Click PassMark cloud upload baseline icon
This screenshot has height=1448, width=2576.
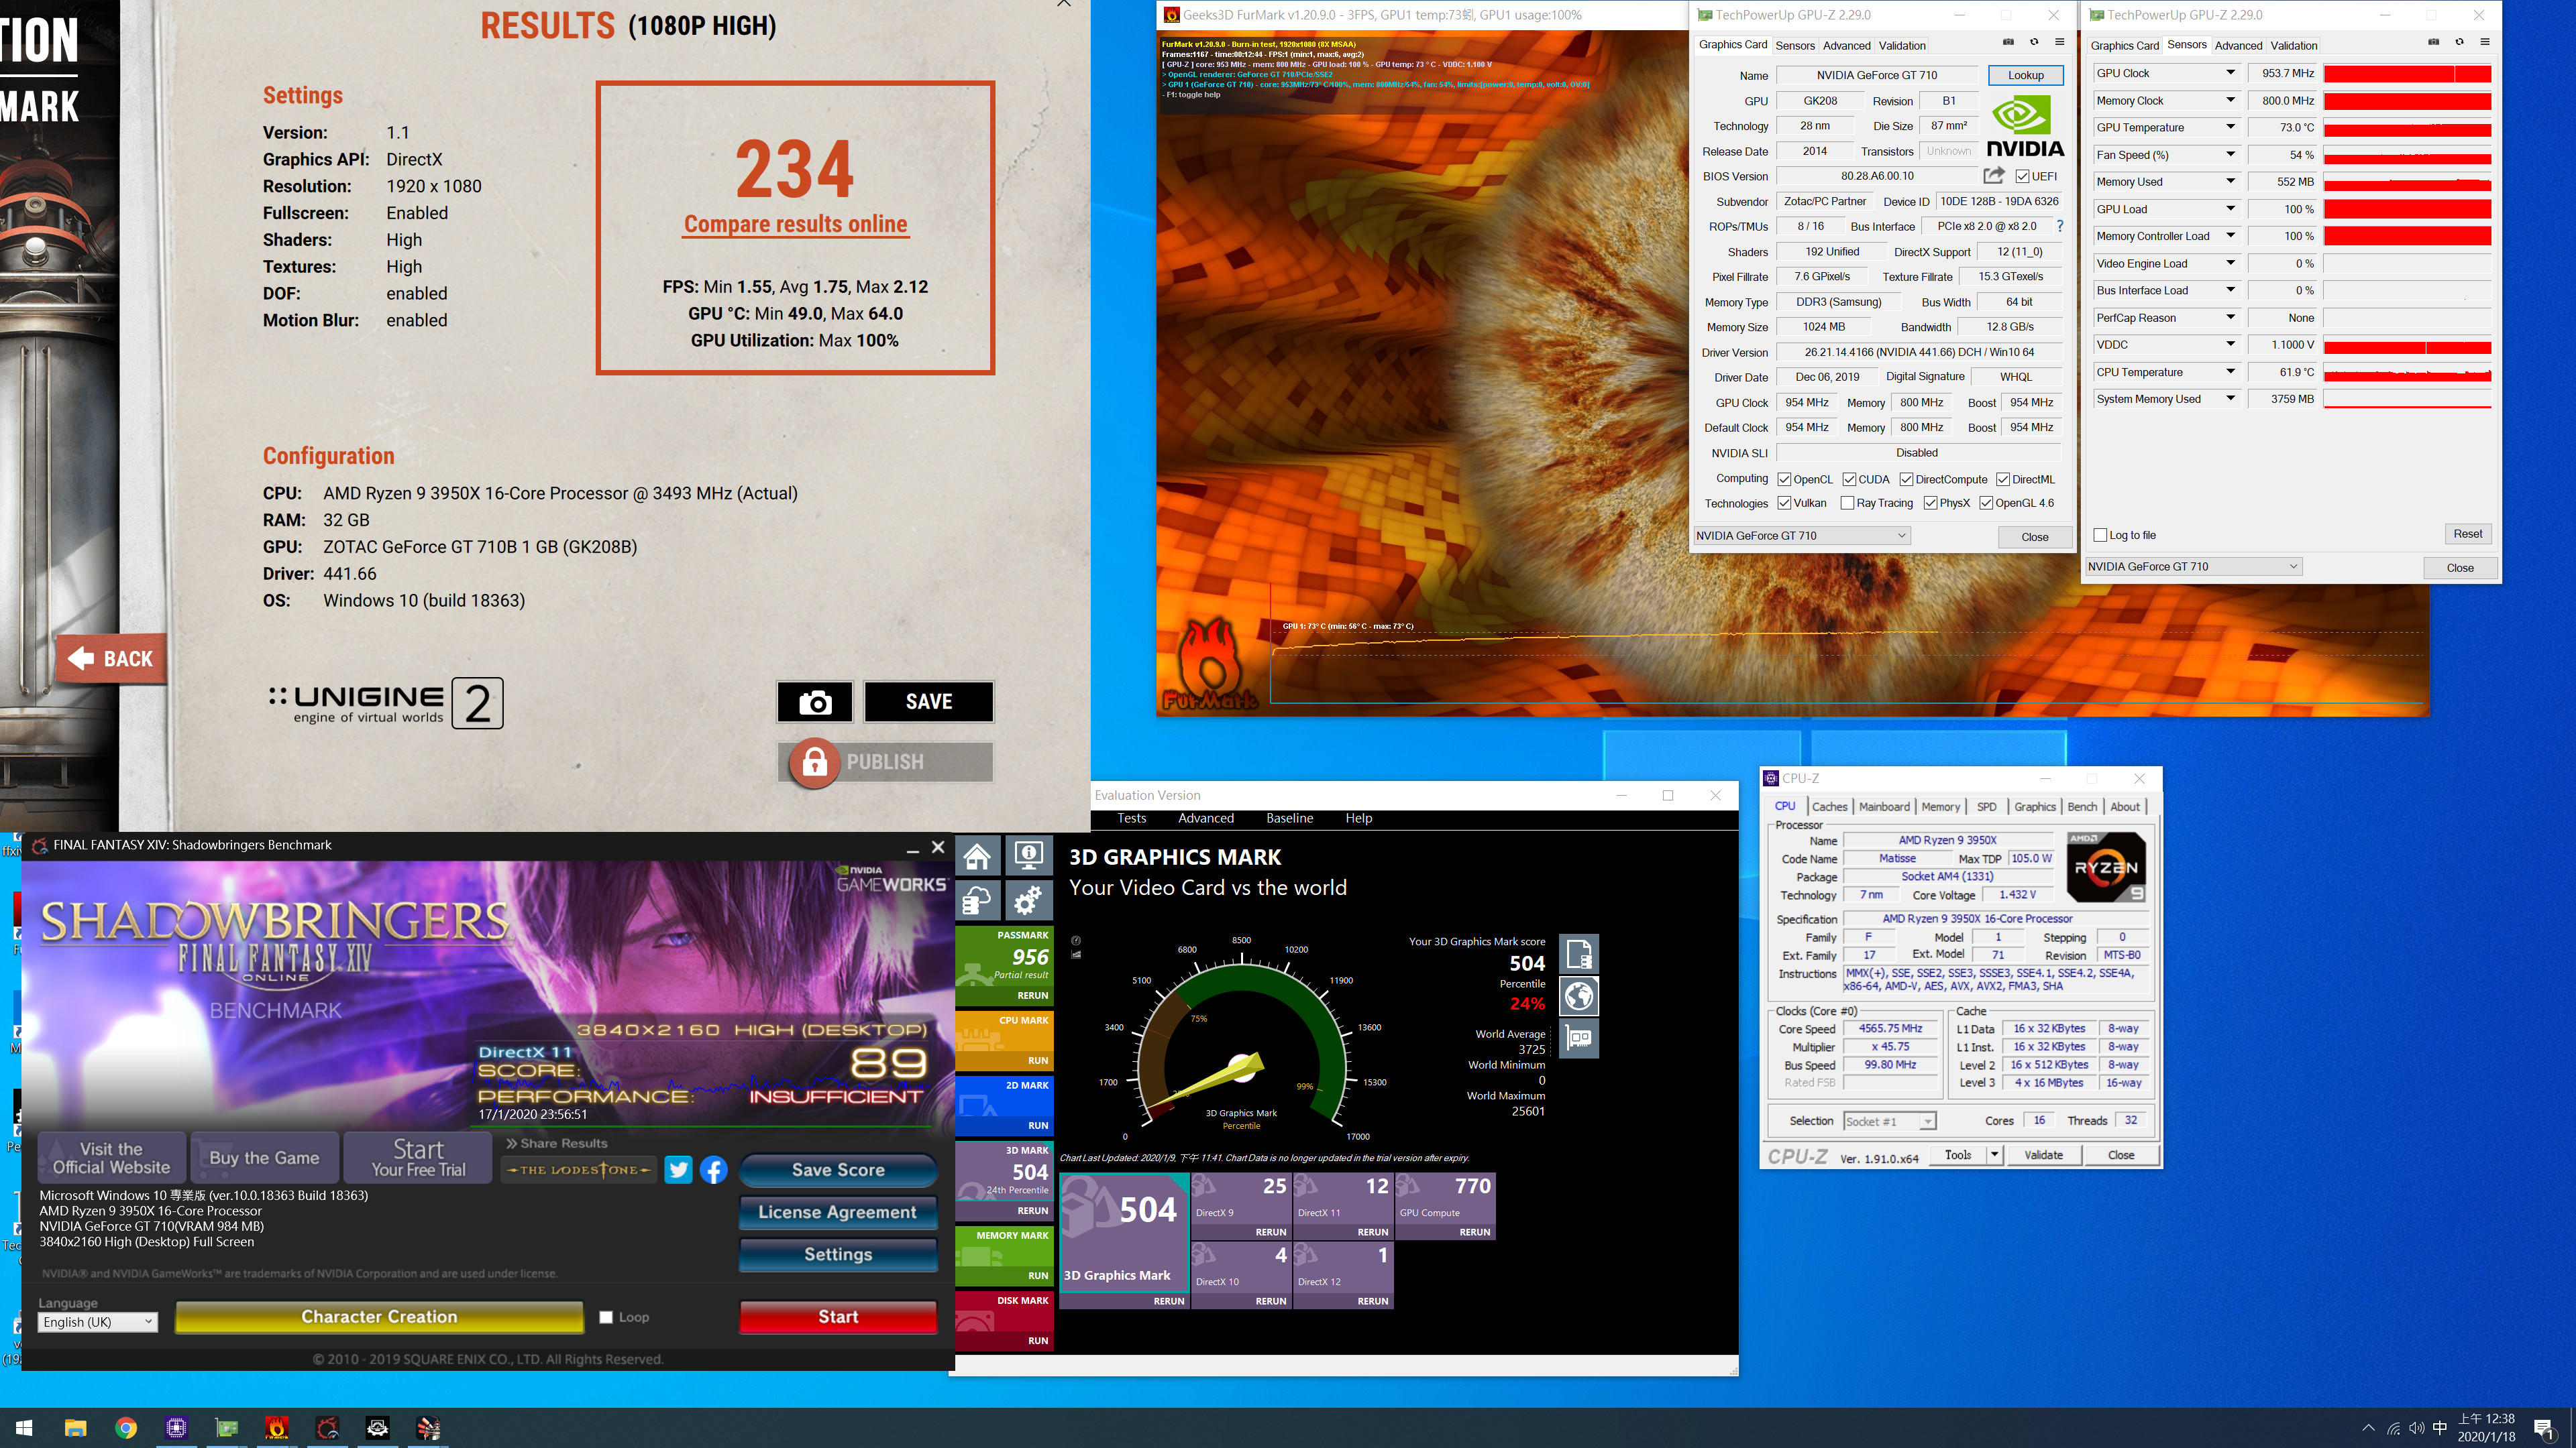tap(978, 900)
